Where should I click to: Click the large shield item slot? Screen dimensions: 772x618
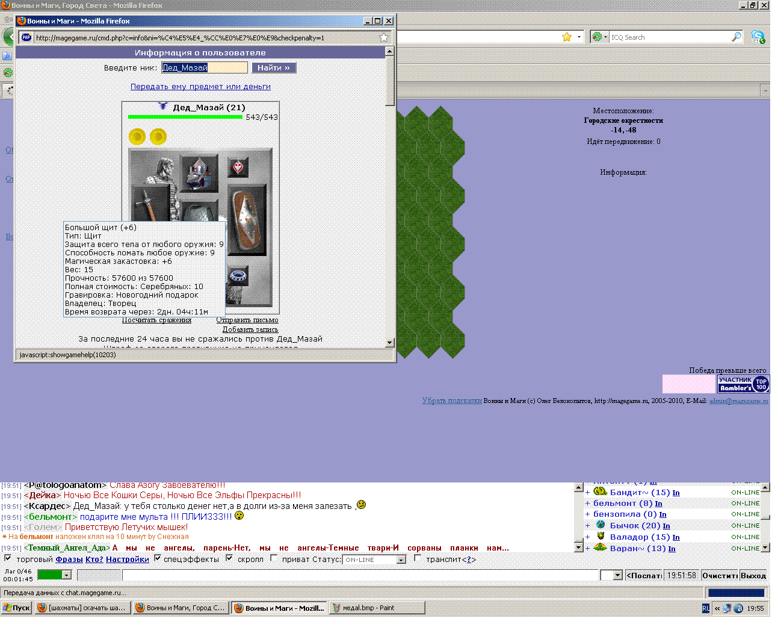pos(246,220)
